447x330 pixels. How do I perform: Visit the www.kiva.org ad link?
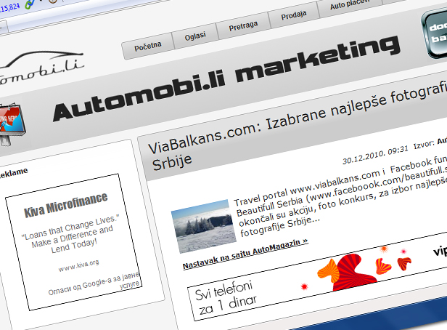pyautogui.click(x=78, y=265)
